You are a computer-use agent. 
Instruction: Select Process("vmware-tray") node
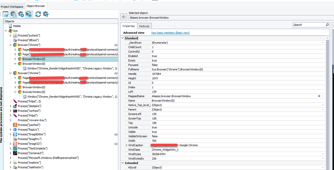point(32,120)
